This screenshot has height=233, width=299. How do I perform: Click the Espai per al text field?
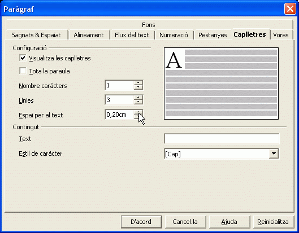tap(119, 115)
